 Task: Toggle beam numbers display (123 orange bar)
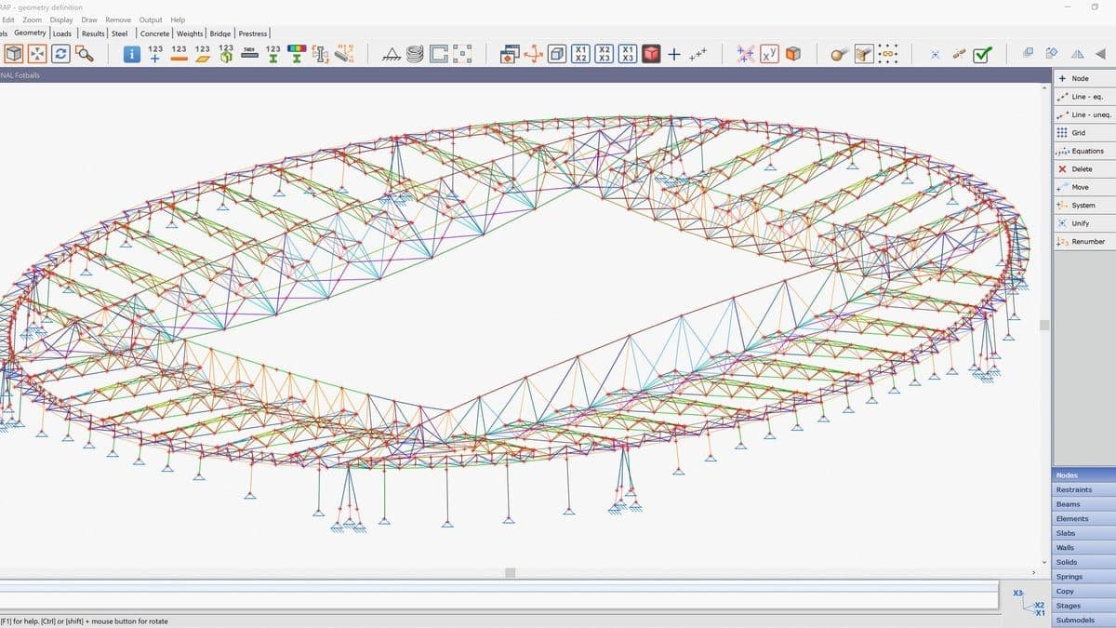click(x=179, y=54)
